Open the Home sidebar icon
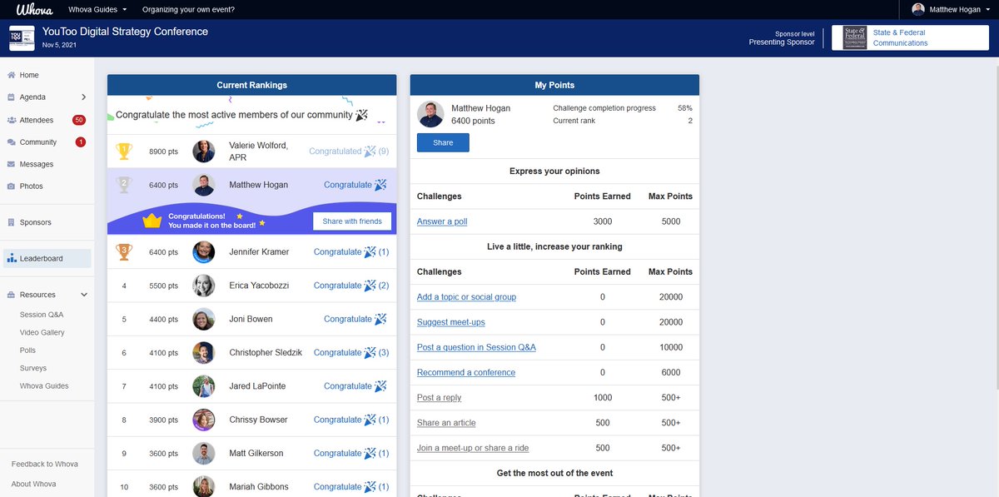Screen dimensions: 999x497 (x=11, y=75)
